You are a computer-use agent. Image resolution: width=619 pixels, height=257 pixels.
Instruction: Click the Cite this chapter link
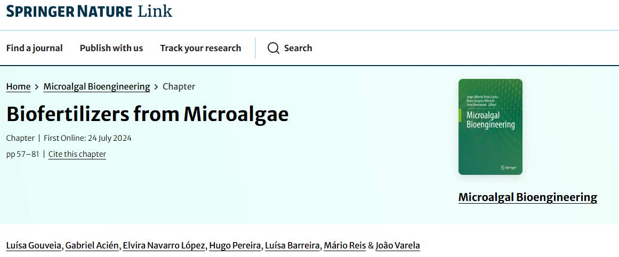tap(77, 154)
